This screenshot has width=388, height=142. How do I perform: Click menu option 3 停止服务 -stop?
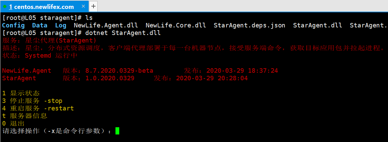pos(32,101)
